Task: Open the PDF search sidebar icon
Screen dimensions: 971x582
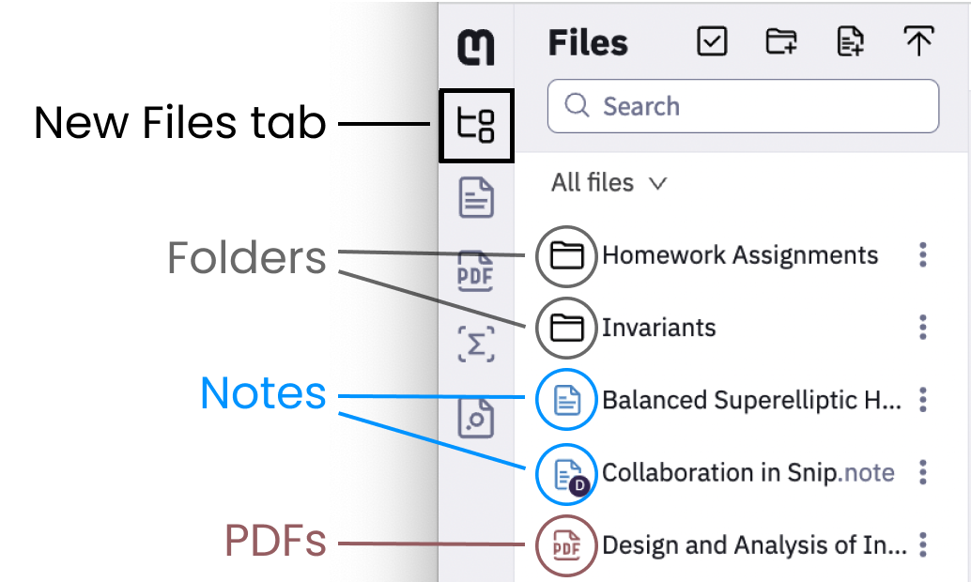Action: pyautogui.click(x=476, y=418)
